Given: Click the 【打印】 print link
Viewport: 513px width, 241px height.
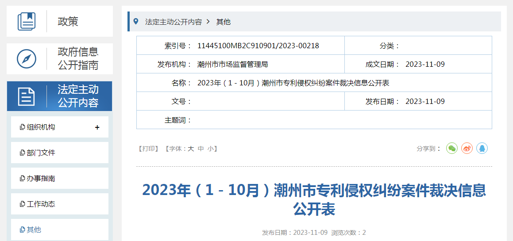Looking at the screenshot, I should [x=149, y=149].
